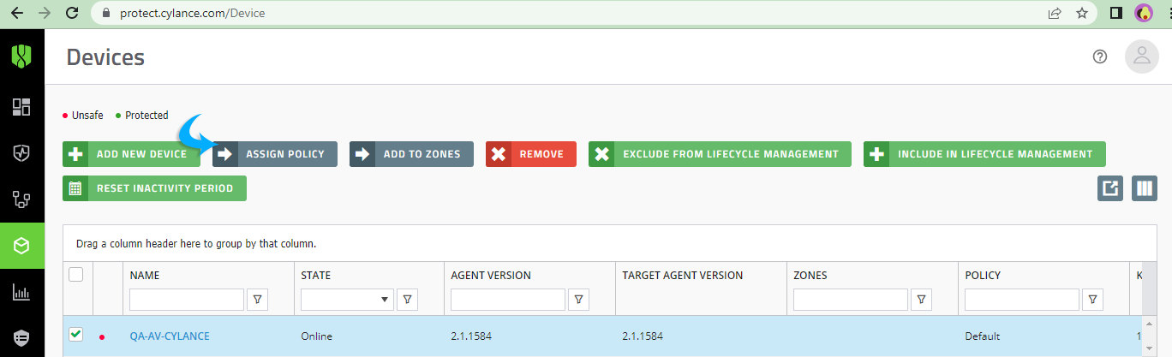Screen dimensions: 1172x357
Task: Open the State filter dropdown
Action: tap(347, 300)
